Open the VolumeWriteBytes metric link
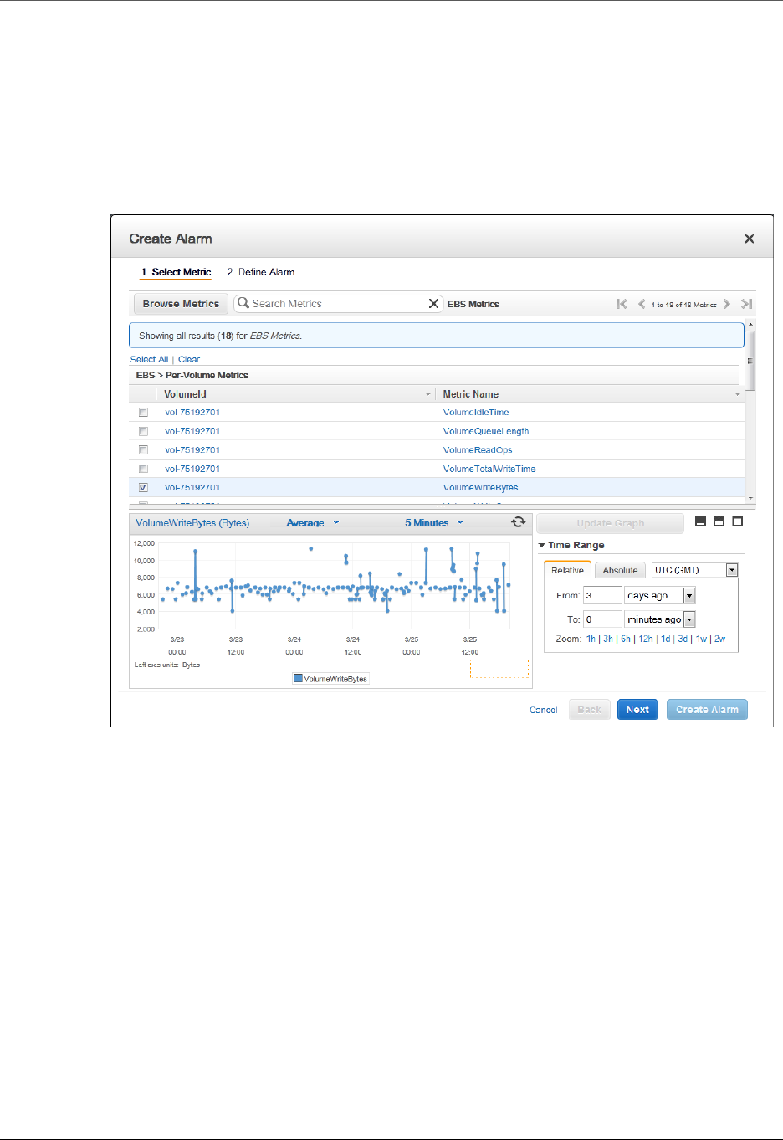 point(481,488)
